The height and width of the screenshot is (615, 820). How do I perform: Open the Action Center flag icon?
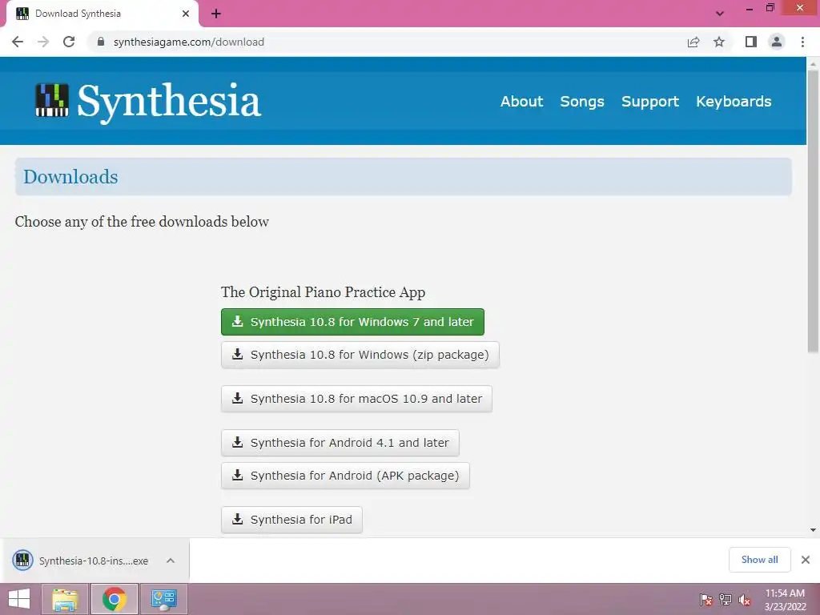coord(706,600)
